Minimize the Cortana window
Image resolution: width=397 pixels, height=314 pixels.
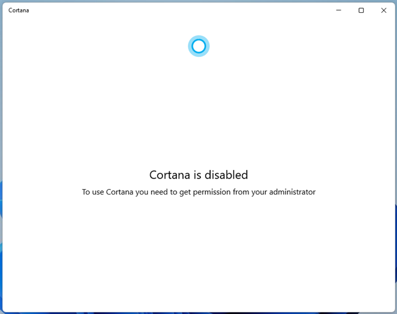(x=339, y=10)
